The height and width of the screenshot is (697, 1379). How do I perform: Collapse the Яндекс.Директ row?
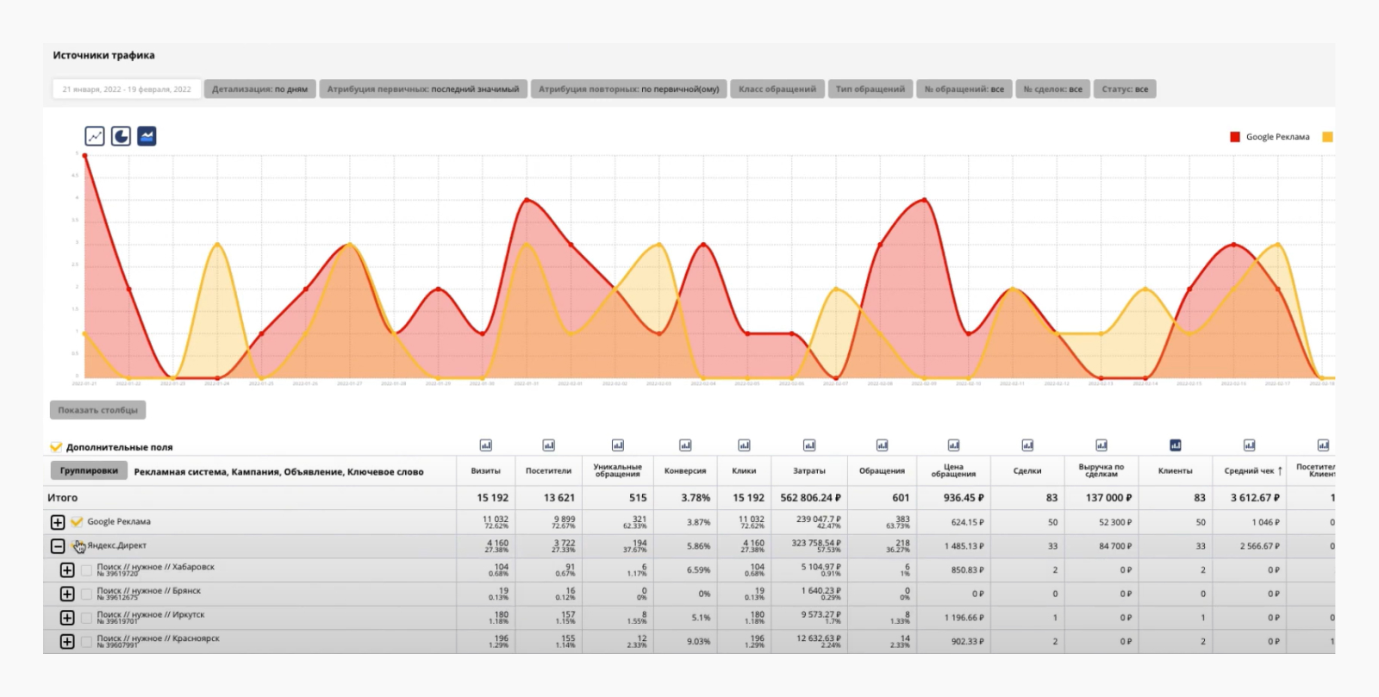coord(58,546)
